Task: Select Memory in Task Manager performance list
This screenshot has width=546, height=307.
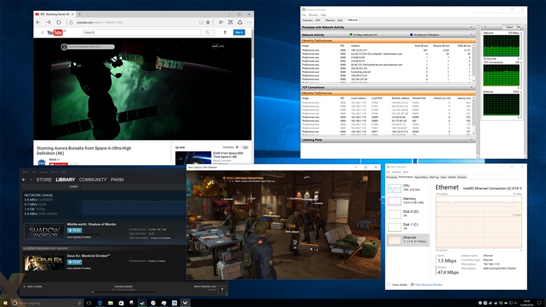Action: click(x=409, y=199)
